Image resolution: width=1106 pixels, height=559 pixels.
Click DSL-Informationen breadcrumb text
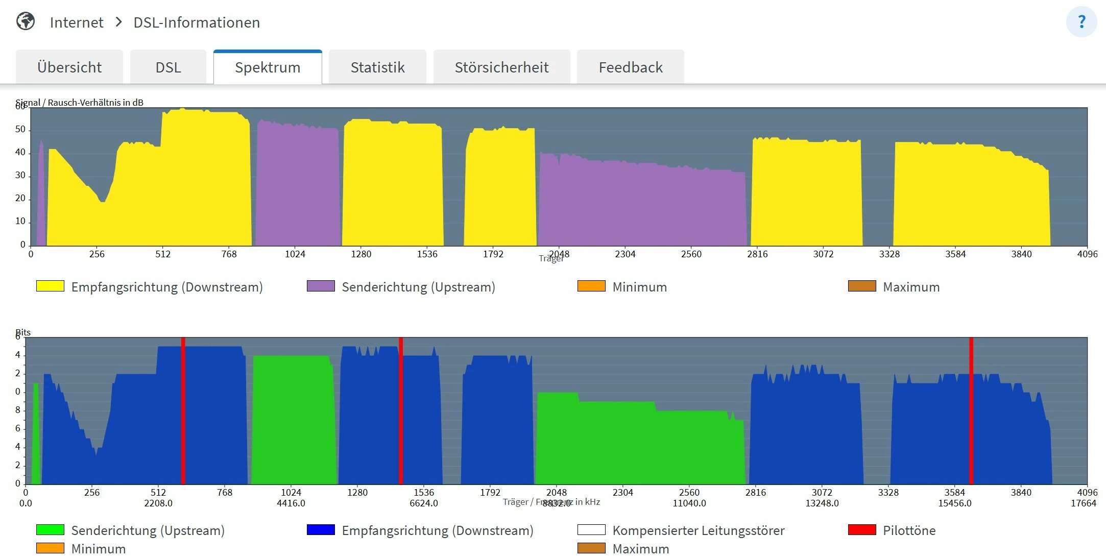[197, 22]
